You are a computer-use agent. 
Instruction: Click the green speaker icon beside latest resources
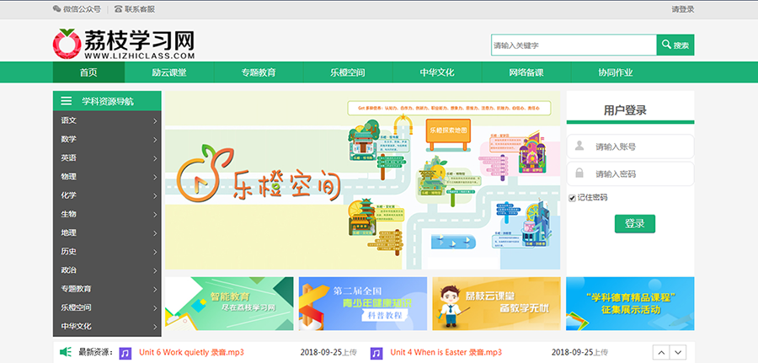click(64, 352)
